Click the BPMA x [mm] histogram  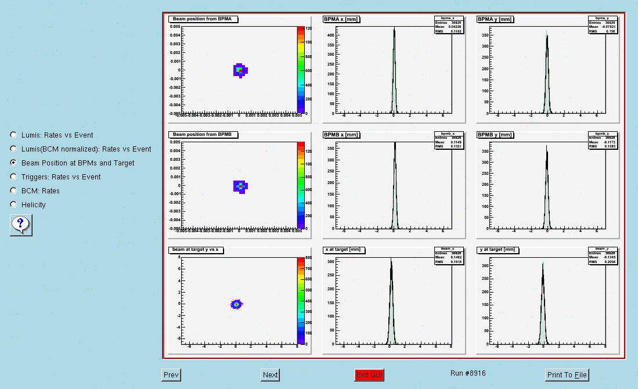pos(394,70)
